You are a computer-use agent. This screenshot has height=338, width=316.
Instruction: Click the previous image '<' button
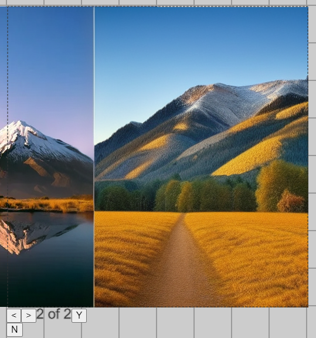(14, 316)
